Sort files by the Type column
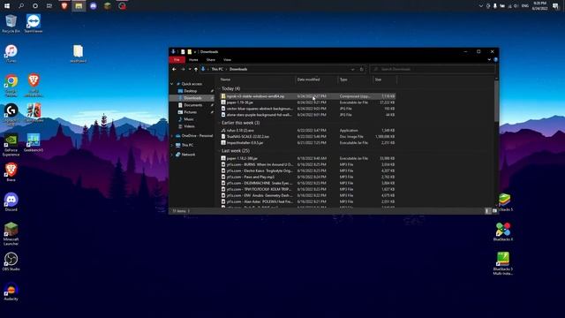565x318 pixels. pyautogui.click(x=355, y=79)
